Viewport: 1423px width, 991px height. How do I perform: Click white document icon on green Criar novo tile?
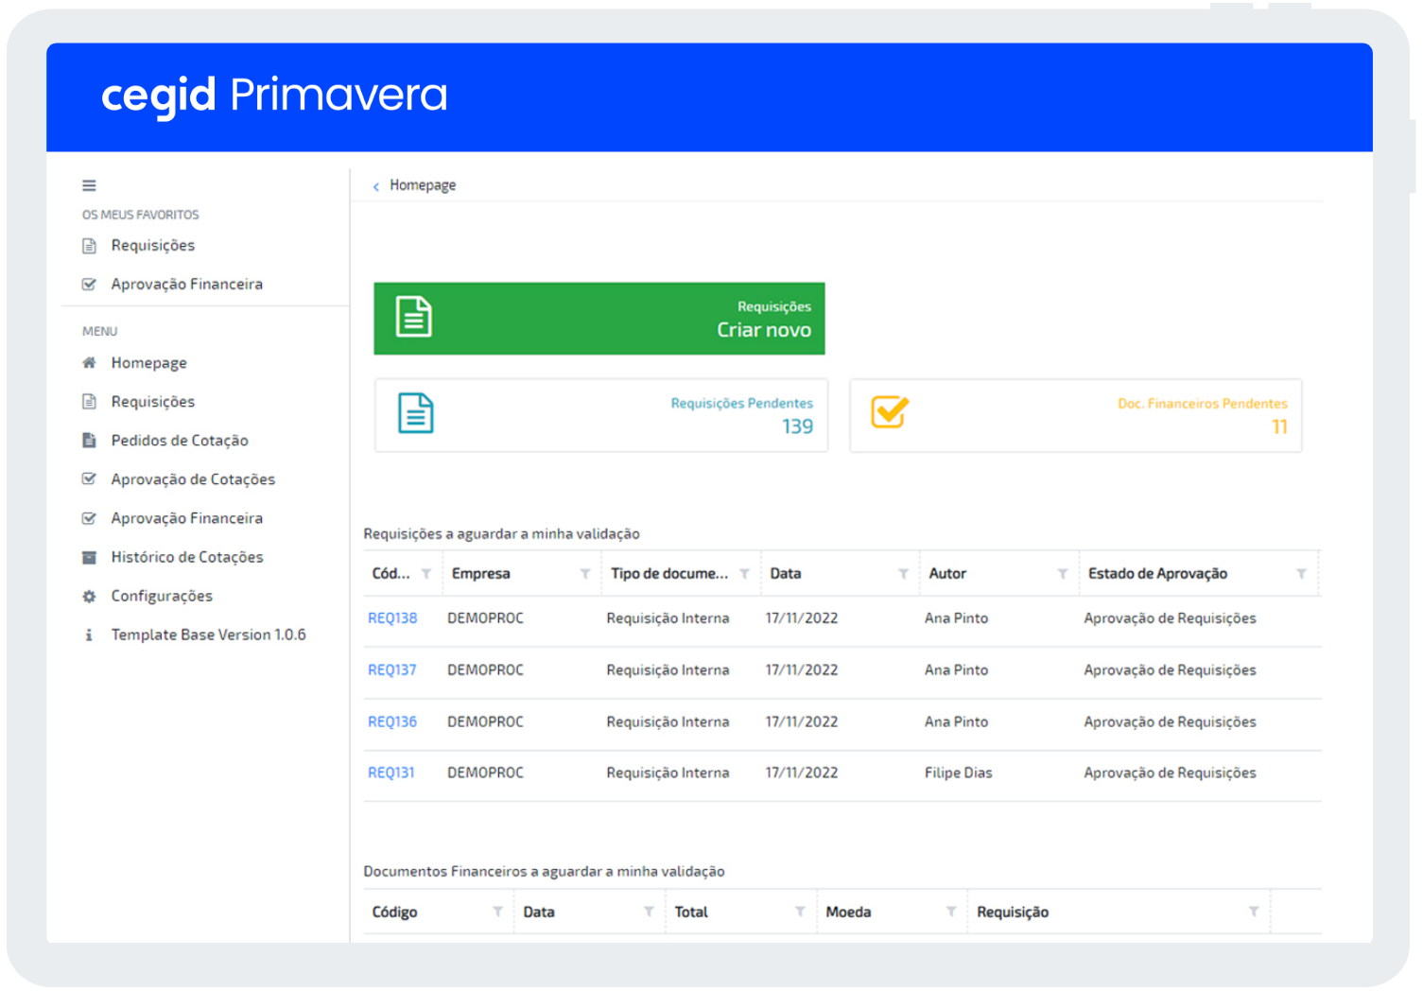[x=414, y=317]
